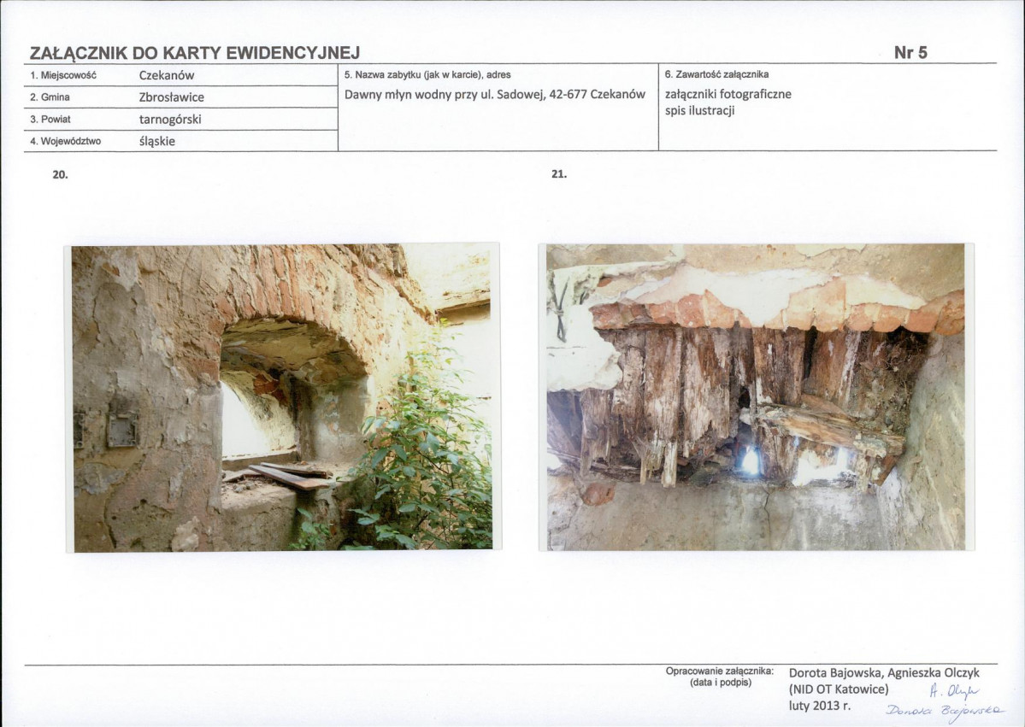Click the attachment number Nr 5
1025x727 pixels.
click(x=910, y=52)
